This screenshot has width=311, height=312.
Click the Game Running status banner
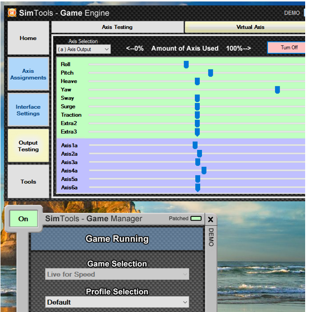[117, 239]
